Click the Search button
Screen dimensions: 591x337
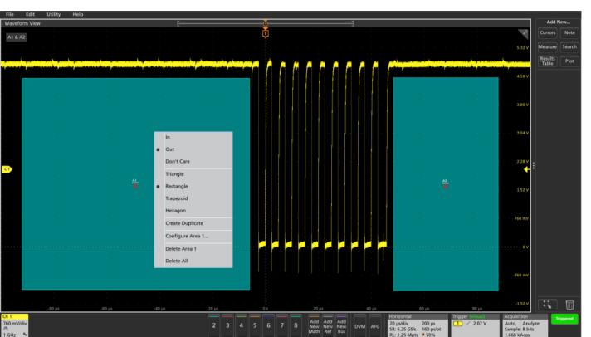click(x=569, y=46)
